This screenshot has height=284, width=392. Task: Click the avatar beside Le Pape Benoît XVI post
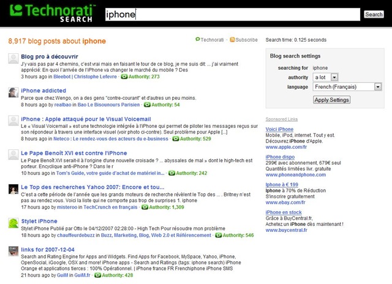coord(13,155)
